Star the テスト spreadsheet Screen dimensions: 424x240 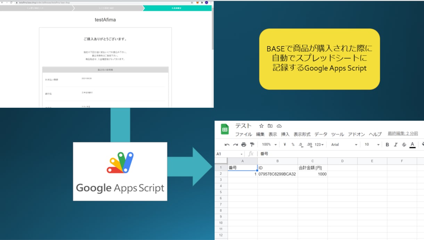click(261, 126)
